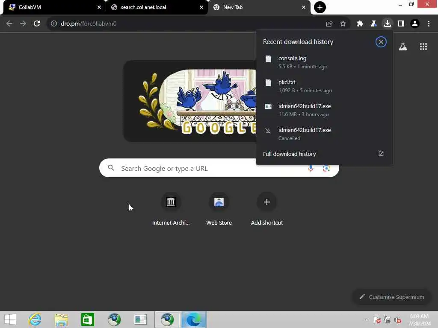This screenshot has height=328, width=438.
Task: Open a new tab with plus button
Action: coord(320,7)
